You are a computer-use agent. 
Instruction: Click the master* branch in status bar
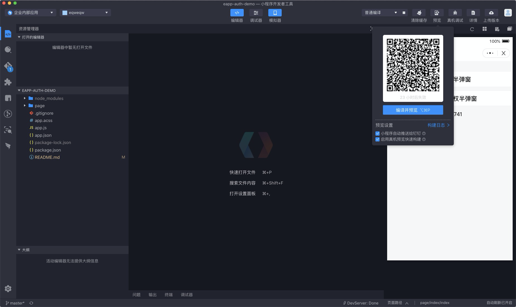click(16, 303)
